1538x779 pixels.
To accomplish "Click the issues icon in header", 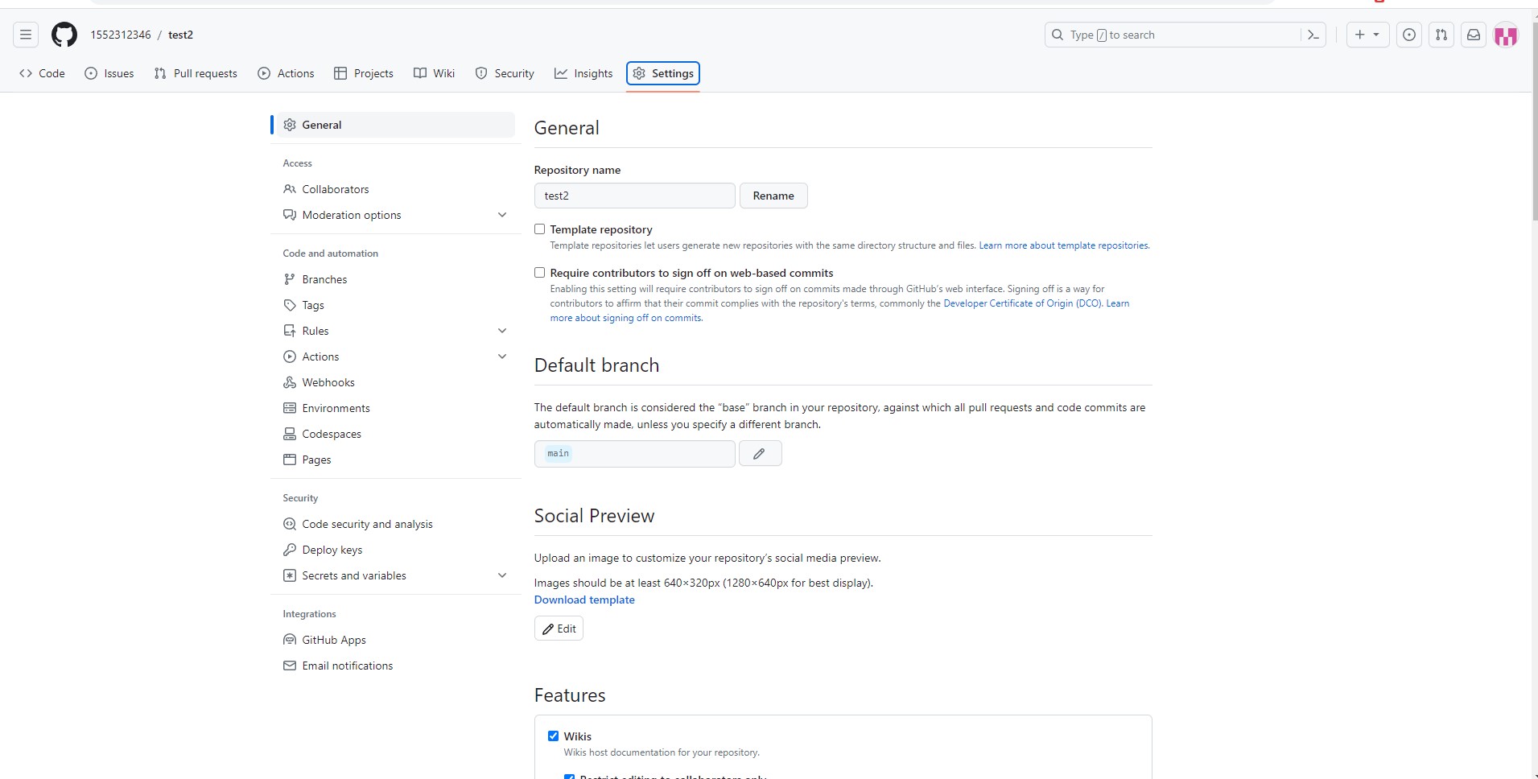I will (1408, 35).
